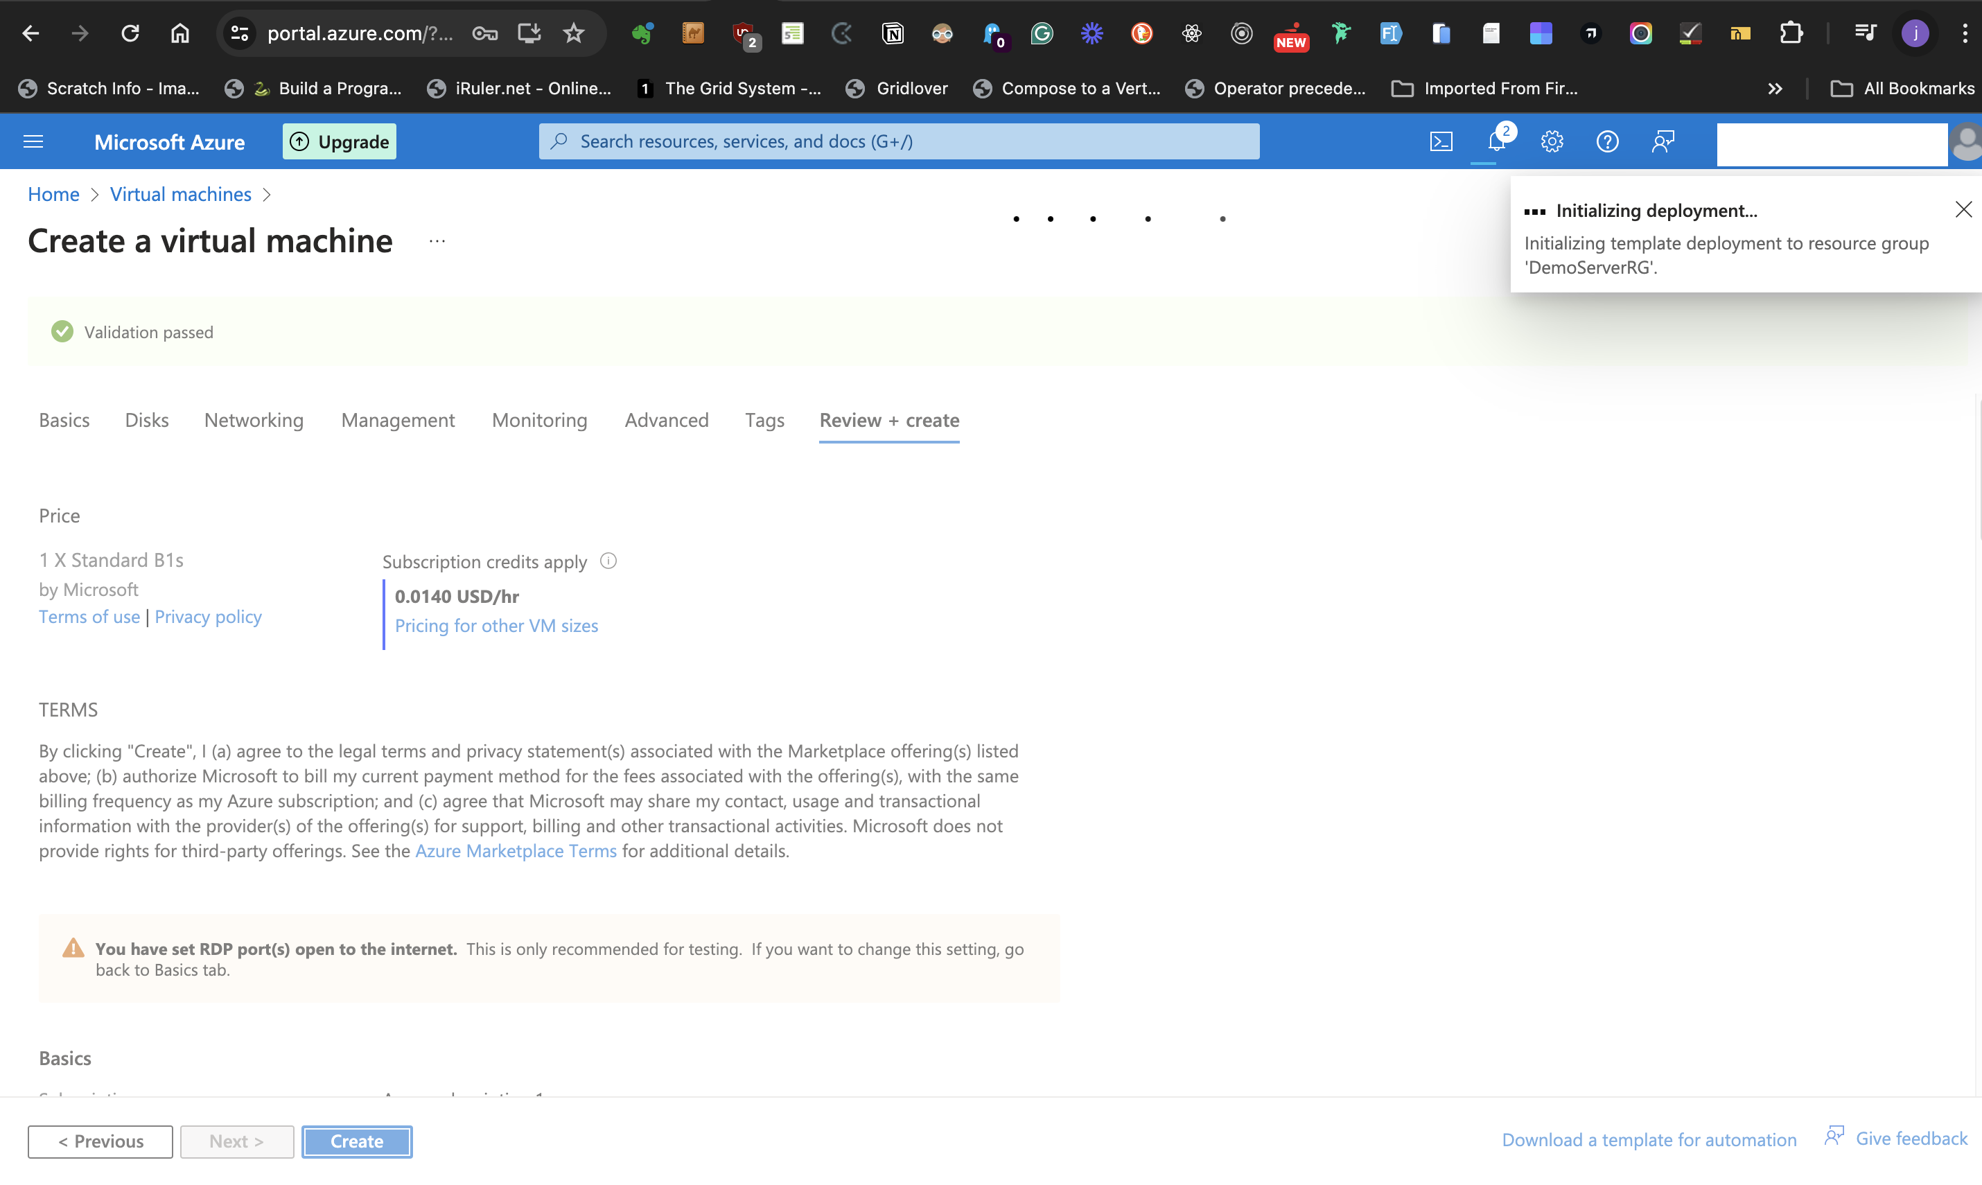Open Cloud Shell from the header
The width and height of the screenshot is (1982, 1185).
point(1441,141)
